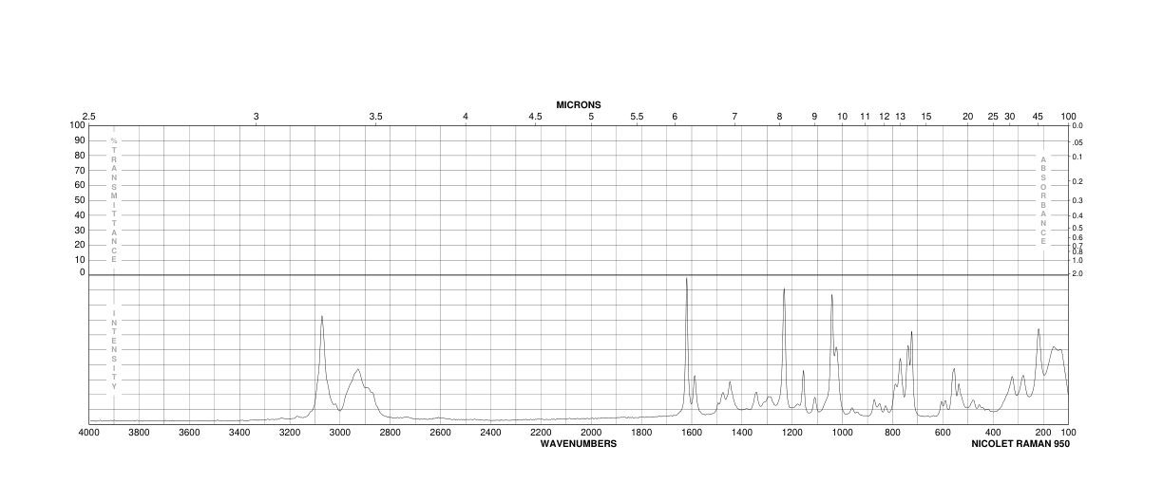This screenshot has width=1163, height=501.
Task: Select the 6 microns tick label
Action: pyautogui.click(x=675, y=117)
